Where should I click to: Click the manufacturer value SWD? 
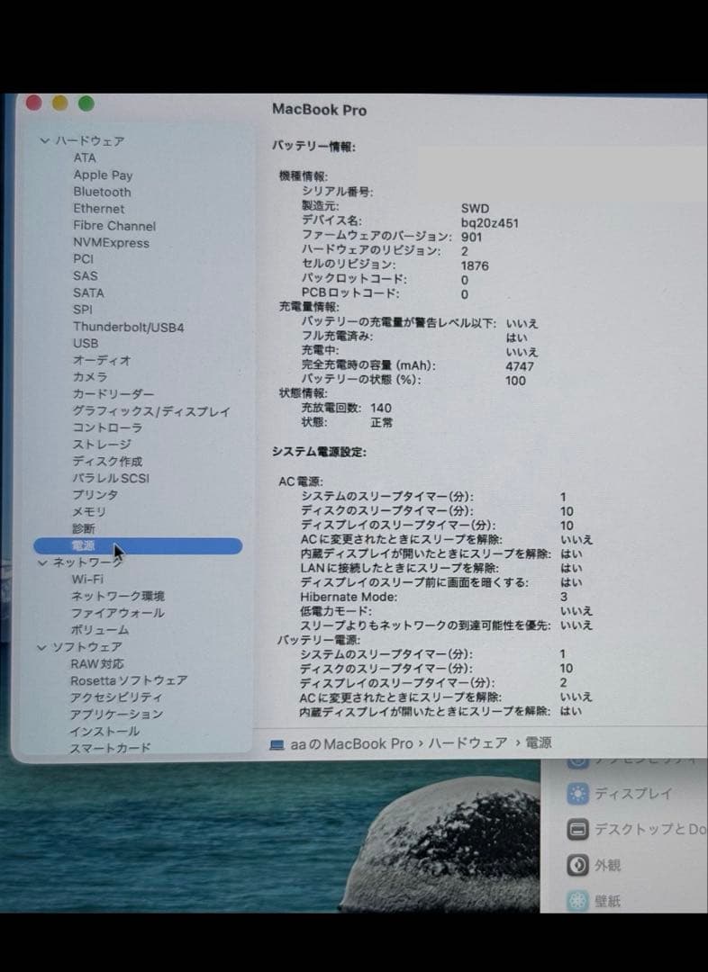pyautogui.click(x=476, y=209)
